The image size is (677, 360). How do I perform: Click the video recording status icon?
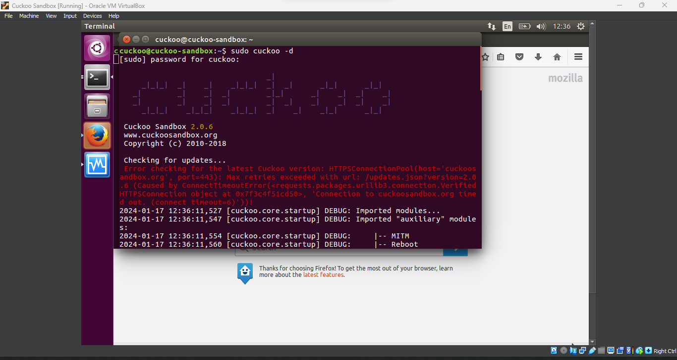click(621, 351)
